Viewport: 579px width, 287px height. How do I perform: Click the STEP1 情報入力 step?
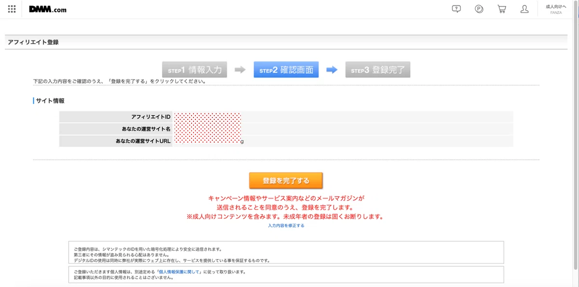[194, 70]
